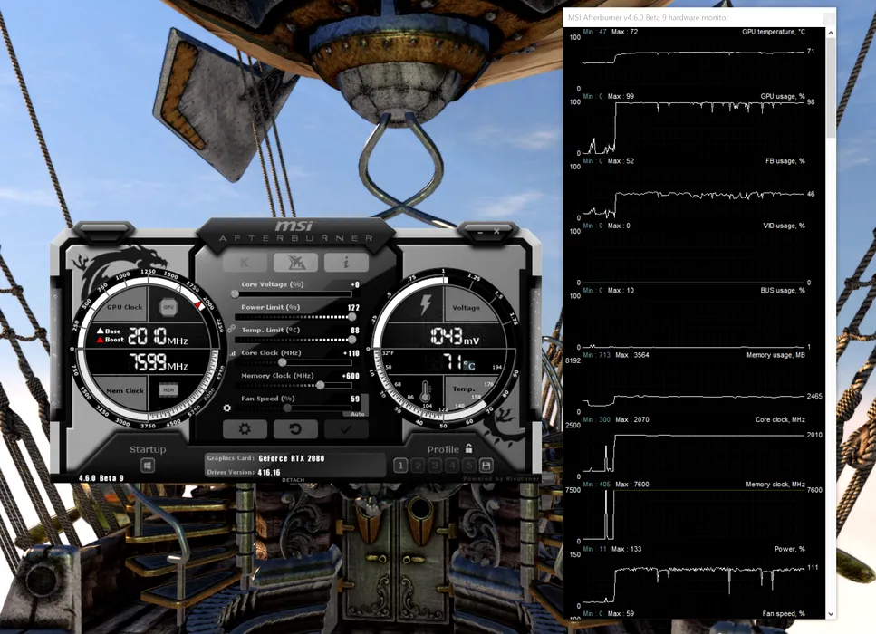Click the GPU temperature graph in hardware monitor
Screen dimensions: 876x634
tap(694, 61)
